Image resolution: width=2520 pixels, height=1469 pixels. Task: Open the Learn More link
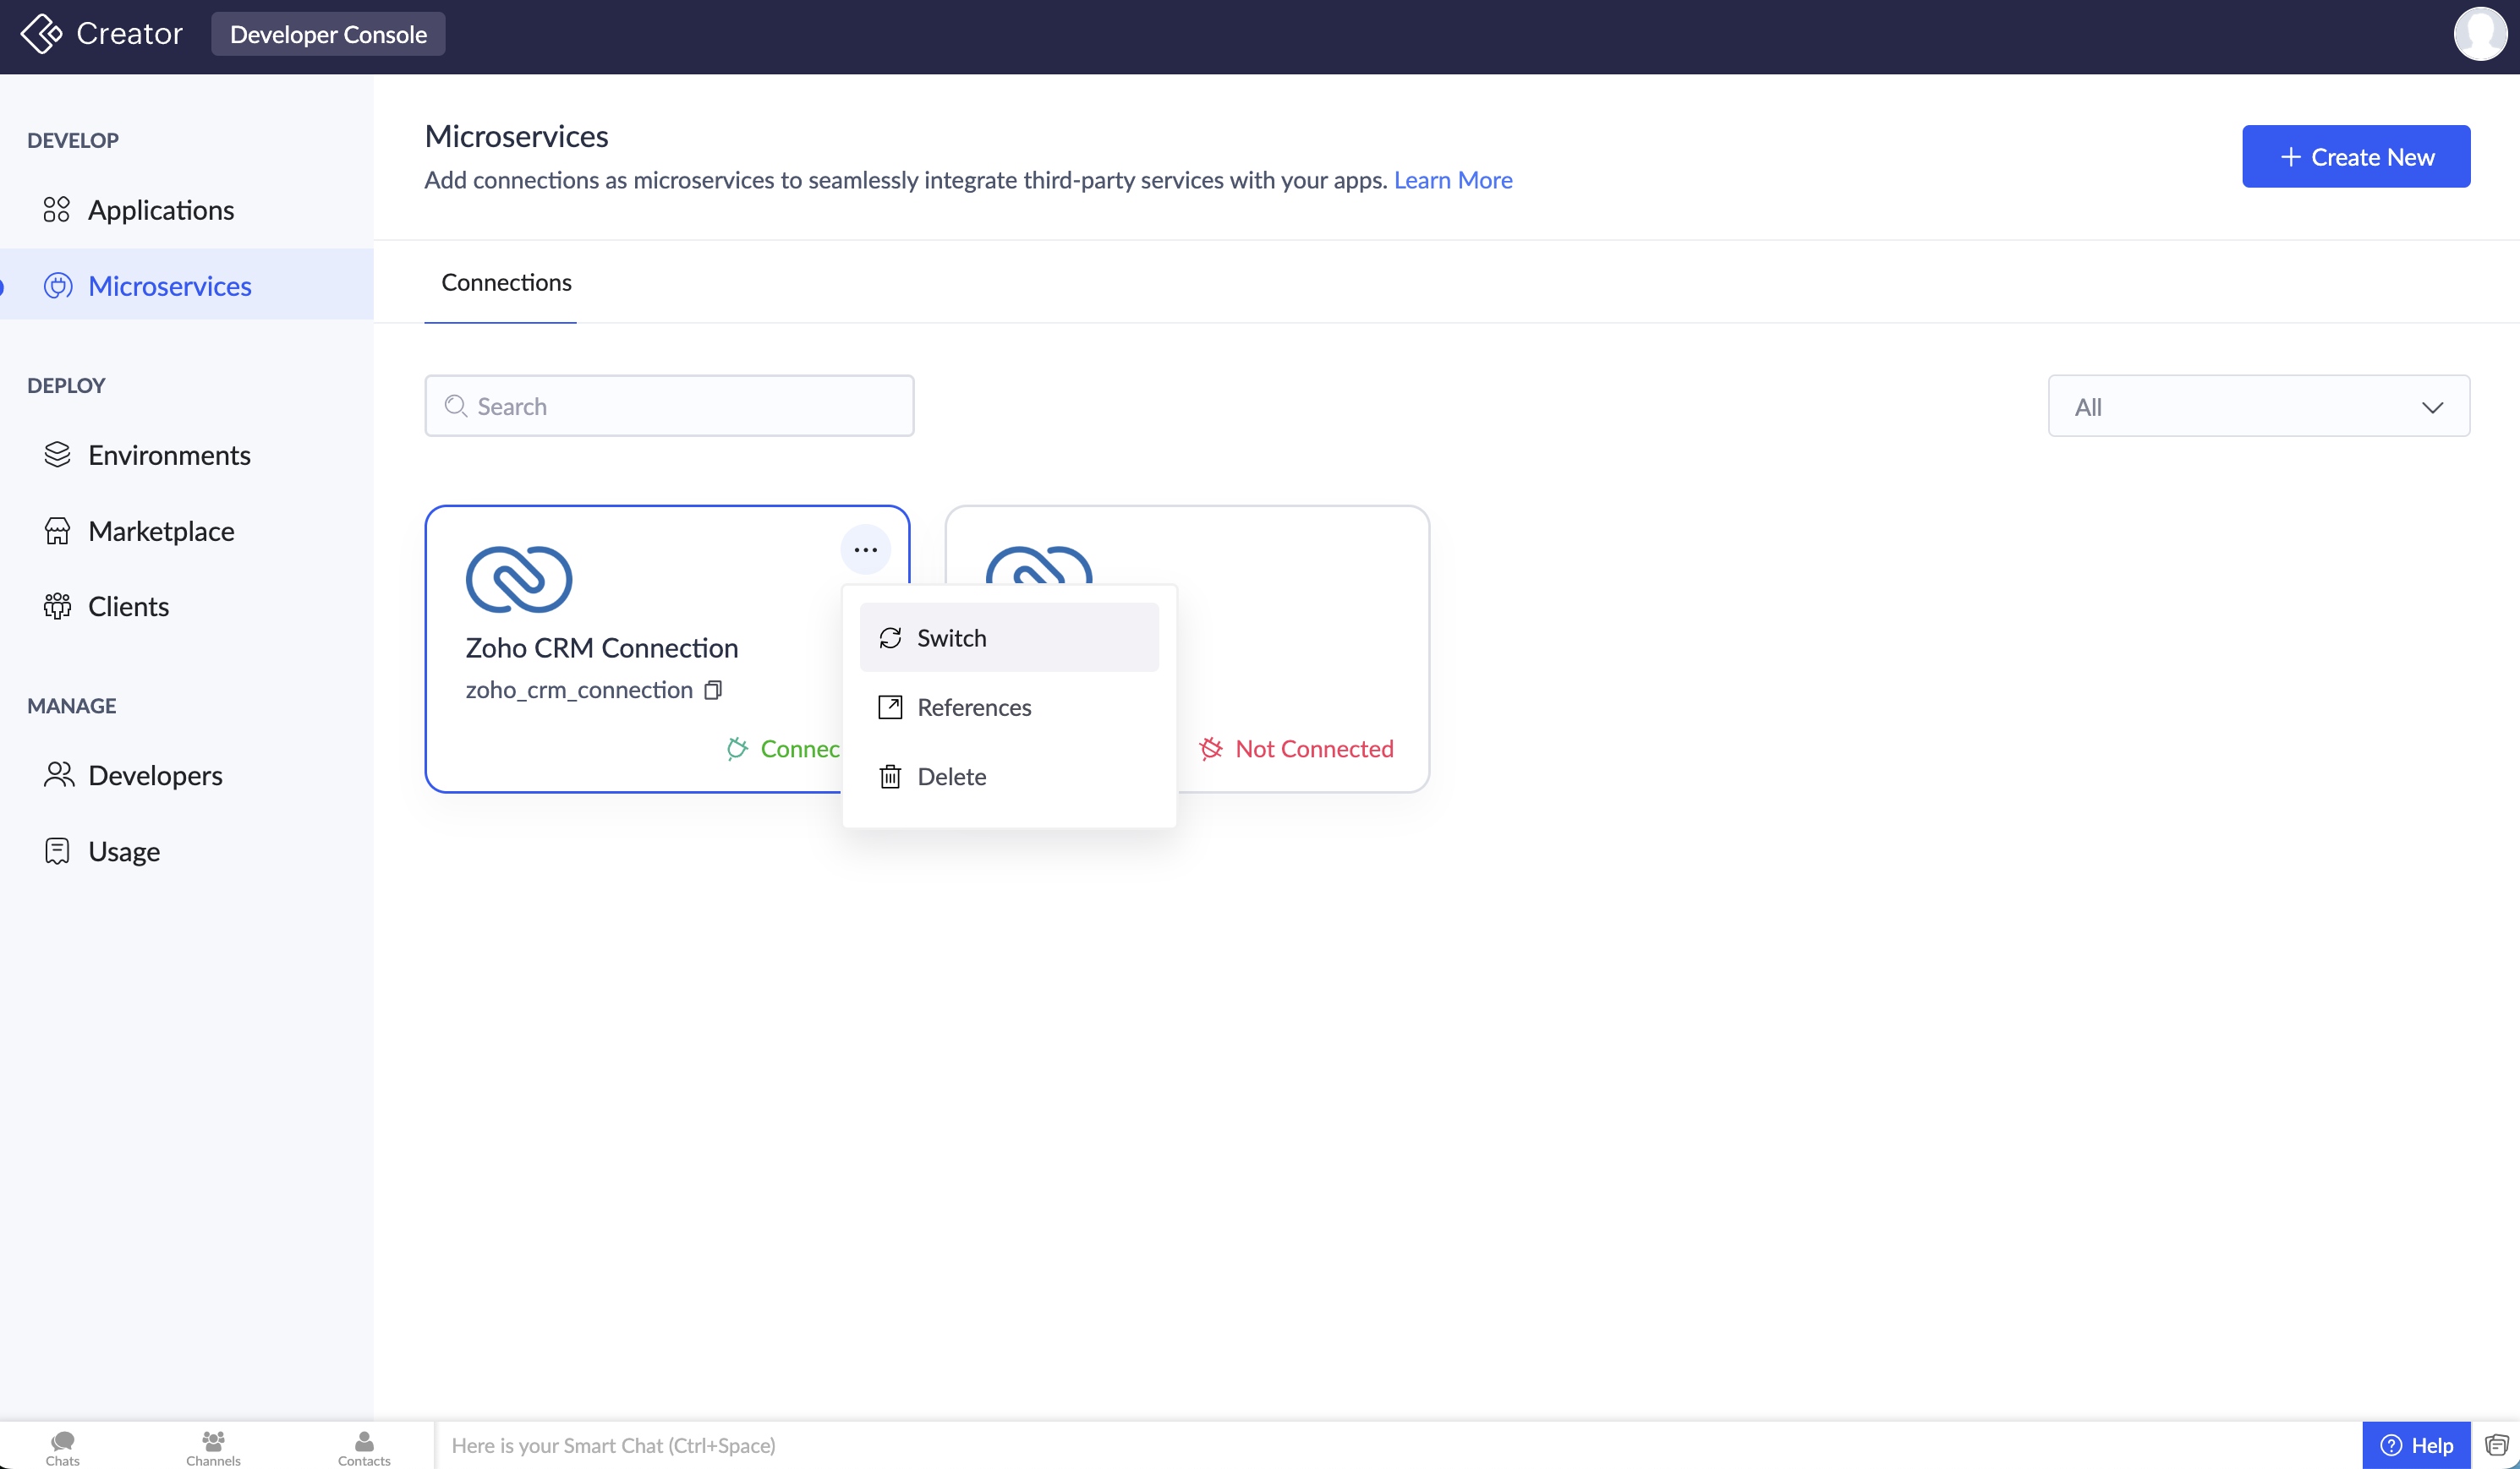[1452, 180]
